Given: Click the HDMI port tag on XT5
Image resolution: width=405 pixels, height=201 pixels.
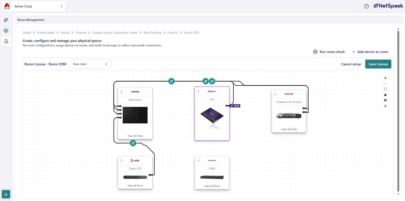Looking at the screenshot, I should [235, 106].
